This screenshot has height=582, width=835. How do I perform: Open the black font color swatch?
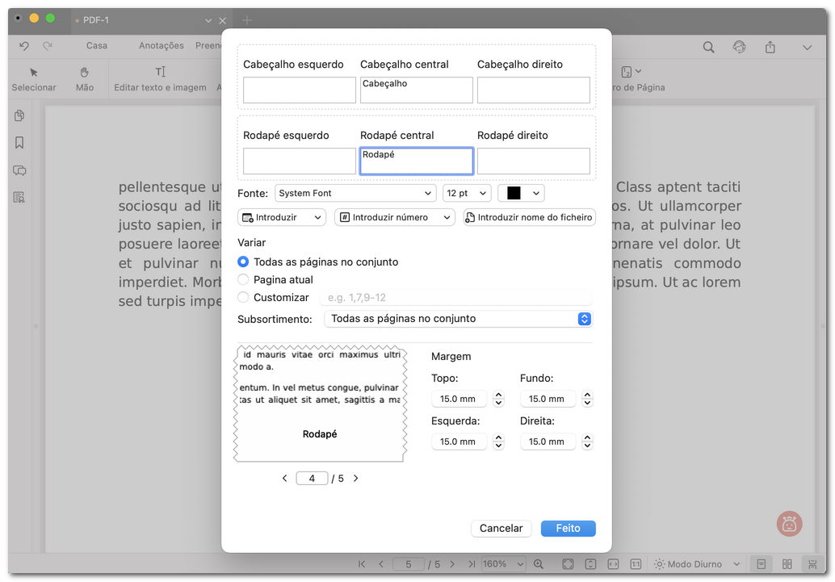pos(521,194)
